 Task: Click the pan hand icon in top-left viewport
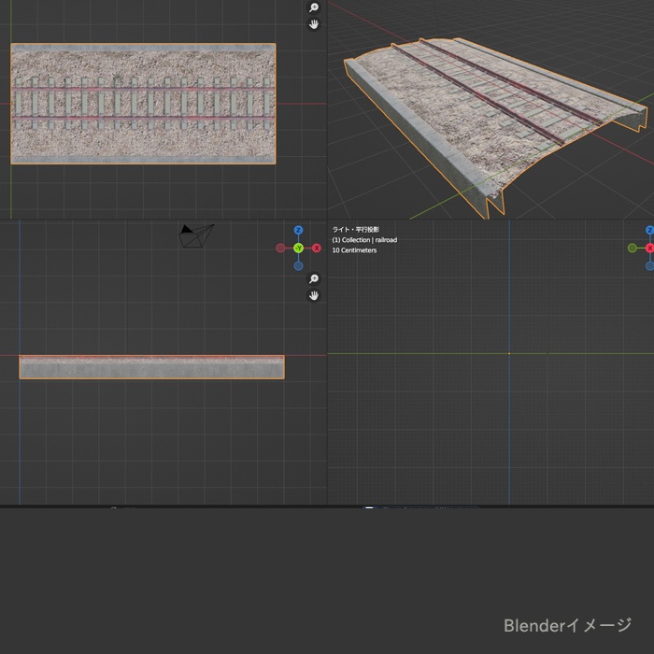pyautogui.click(x=314, y=24)
